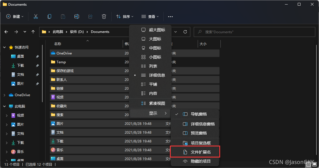Click the 音乐 music folder icon
The image size is (319, 168).
pyautogui.click(x=53, y=150)
